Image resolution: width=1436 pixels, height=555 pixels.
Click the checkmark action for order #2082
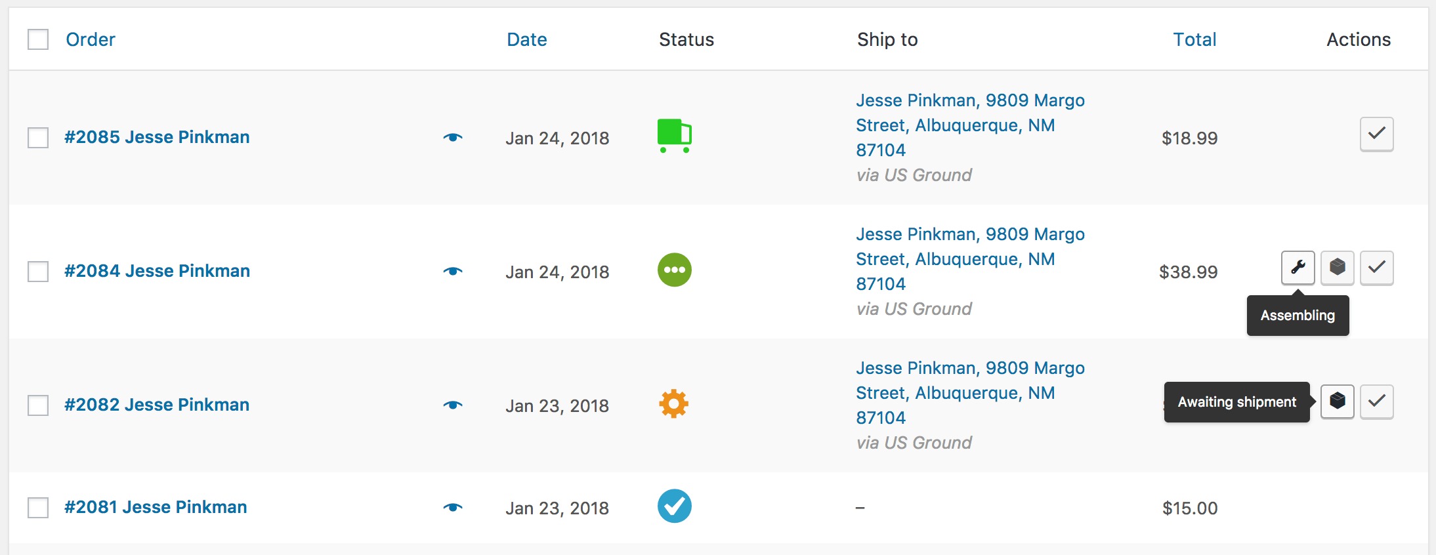tap(1376, 401)
